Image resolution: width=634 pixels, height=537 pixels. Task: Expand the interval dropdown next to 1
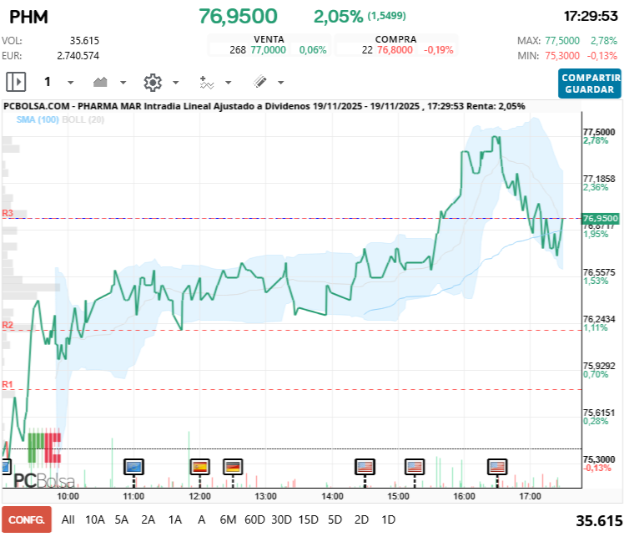pos(70,83)
